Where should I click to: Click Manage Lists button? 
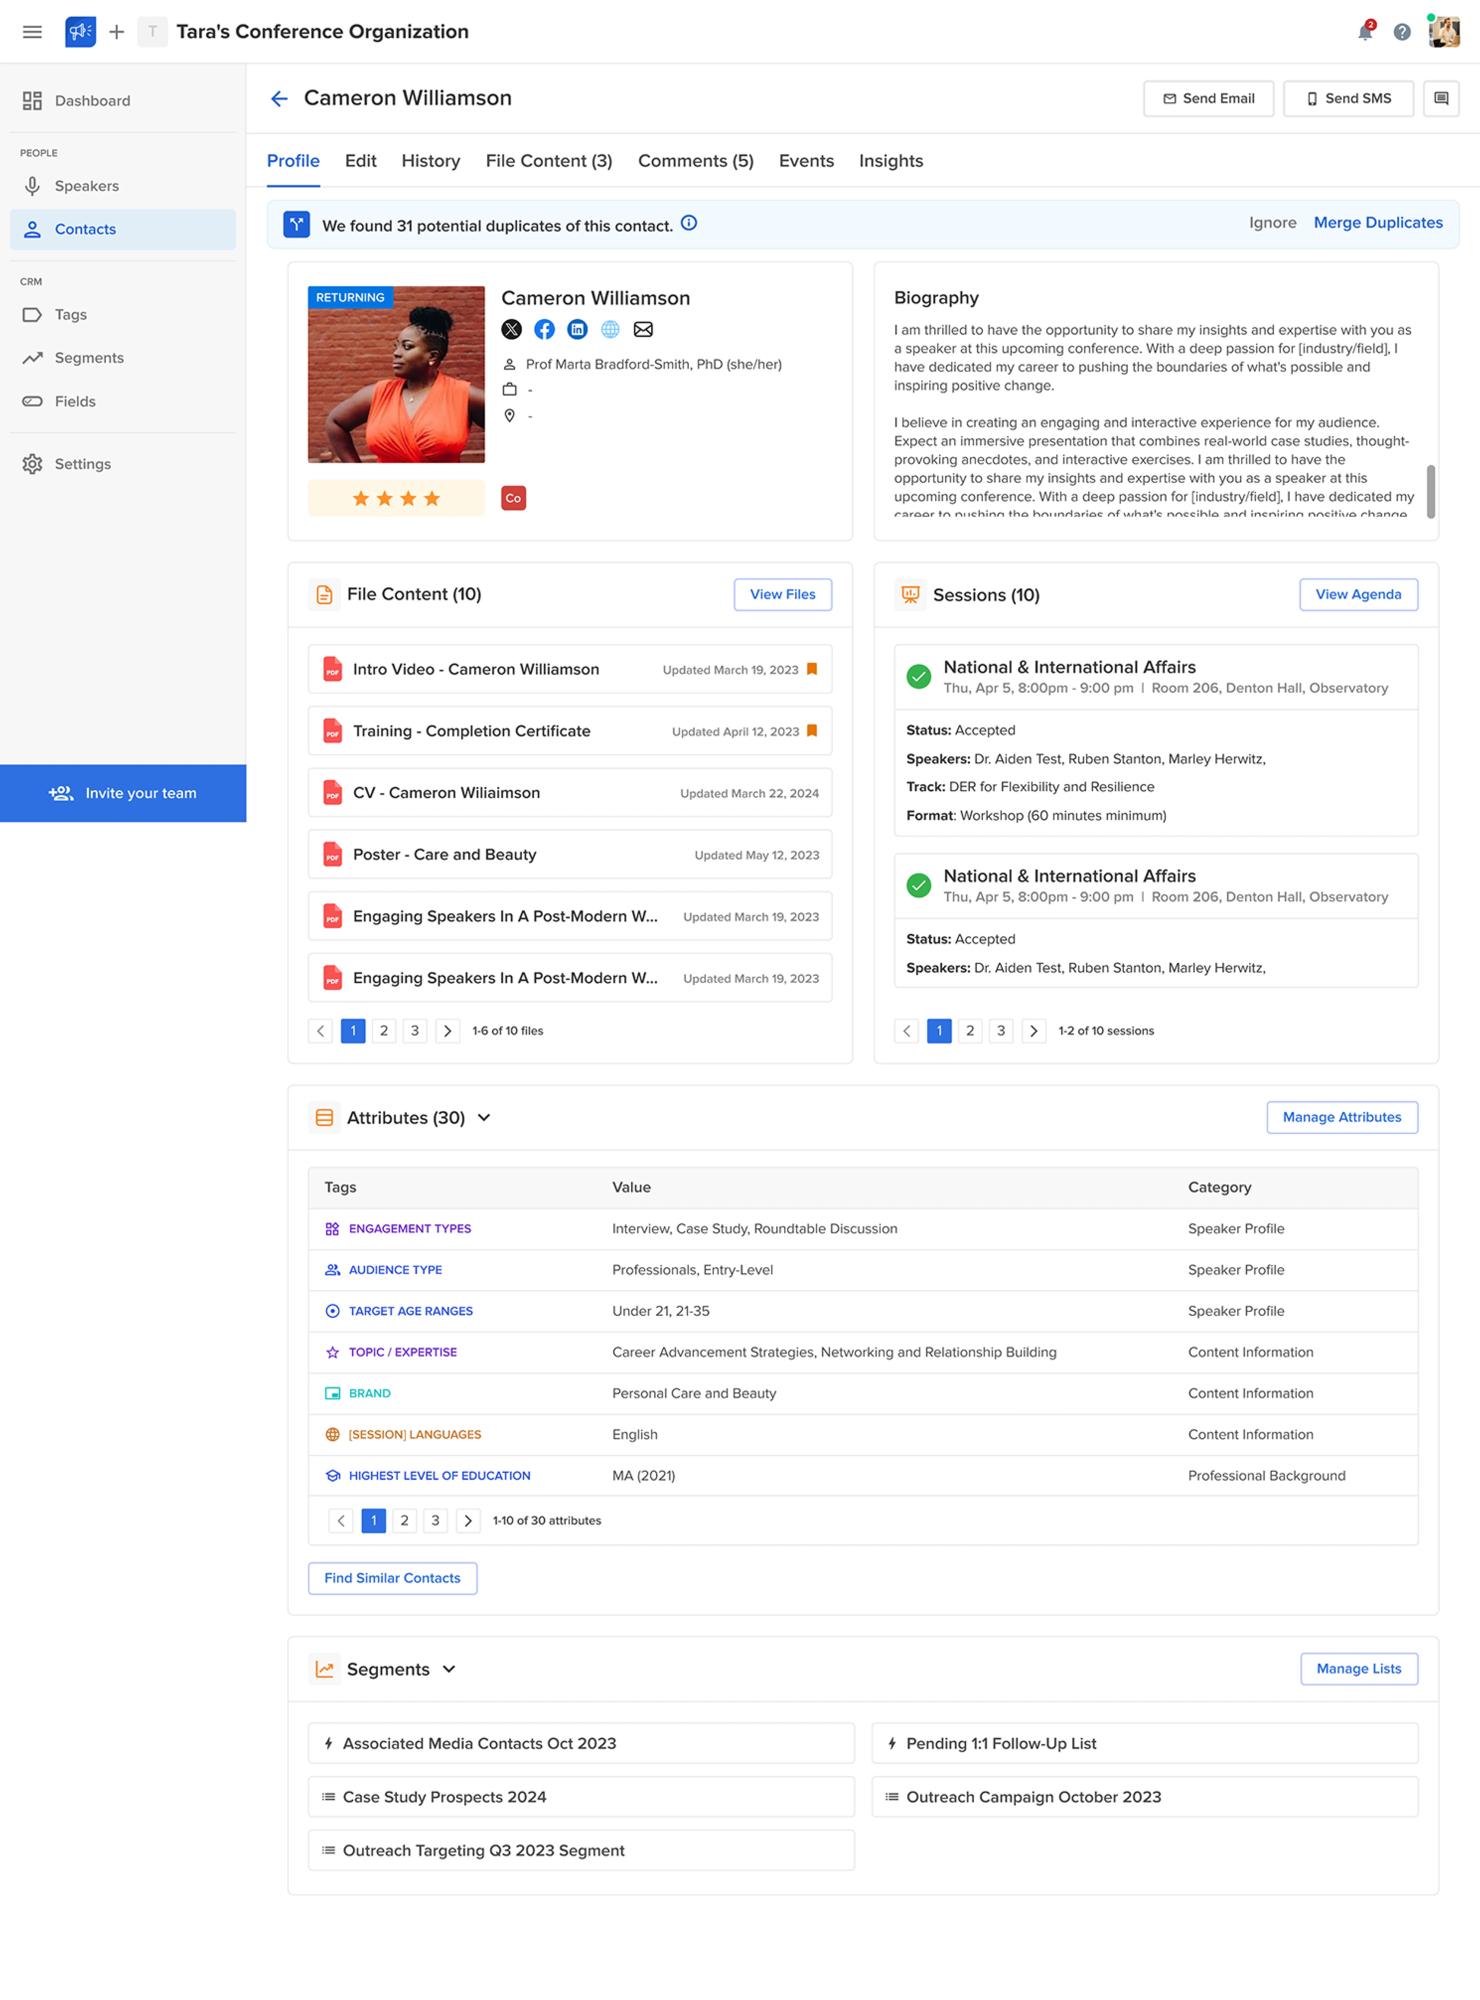(x=1358, y=1669)
